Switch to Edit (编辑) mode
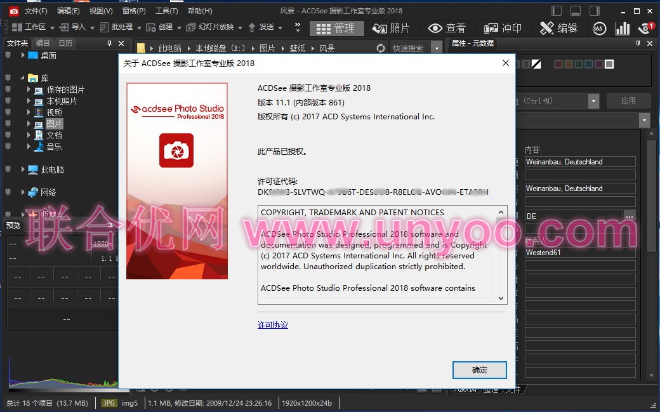660x412 pixels. [558, 28]
